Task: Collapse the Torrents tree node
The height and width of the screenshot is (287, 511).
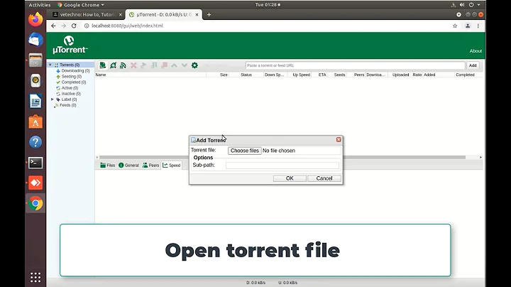Action: (x=50, y=65)
